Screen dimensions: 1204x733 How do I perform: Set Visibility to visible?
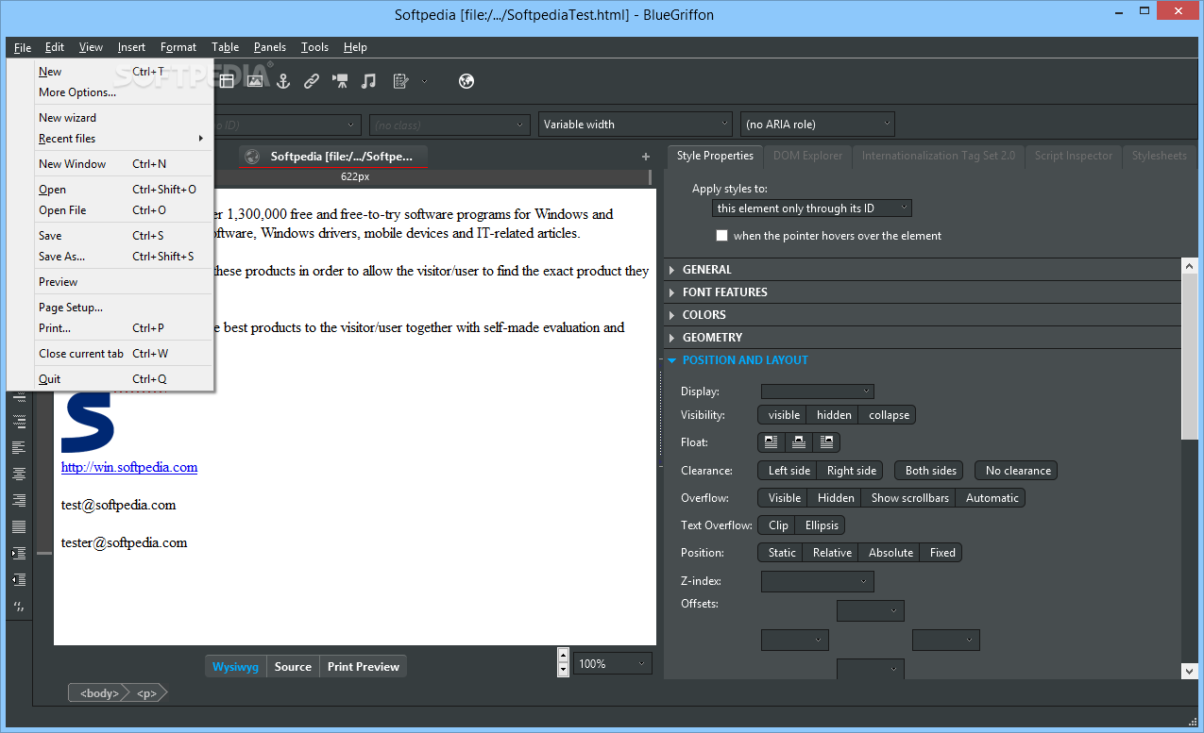784,415
